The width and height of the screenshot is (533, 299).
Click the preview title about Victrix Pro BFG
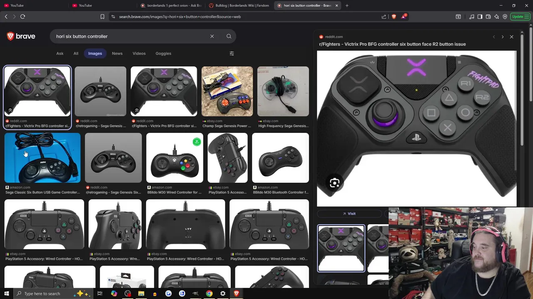tap(392, 44)
